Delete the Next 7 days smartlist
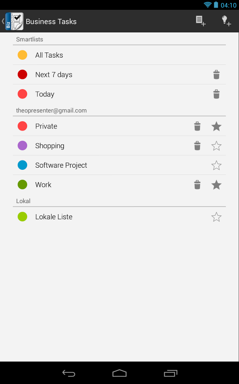Image resolution: width=239 pixels, height=384 pixels. click(216, 75)
